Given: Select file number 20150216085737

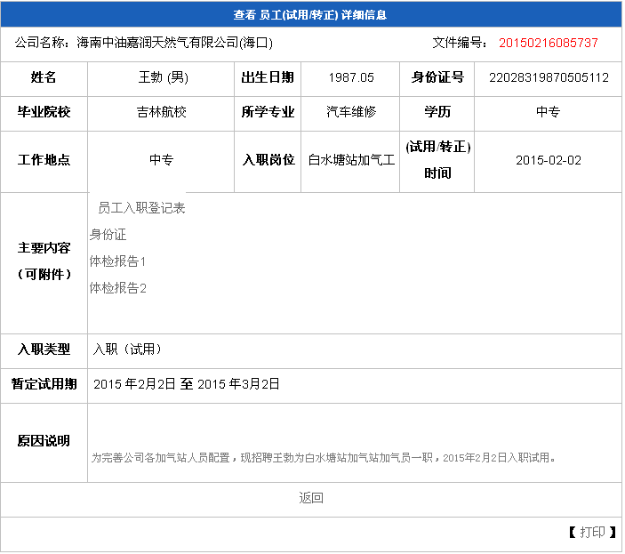Looking at the screenshot, I should tap(548, 43).
